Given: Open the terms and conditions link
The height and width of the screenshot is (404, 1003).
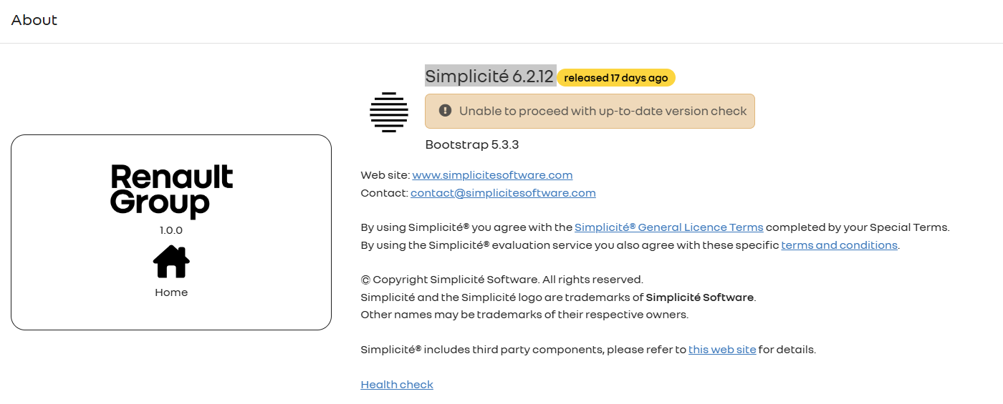Looking at the screenshot, I should [x=839, y=245].
